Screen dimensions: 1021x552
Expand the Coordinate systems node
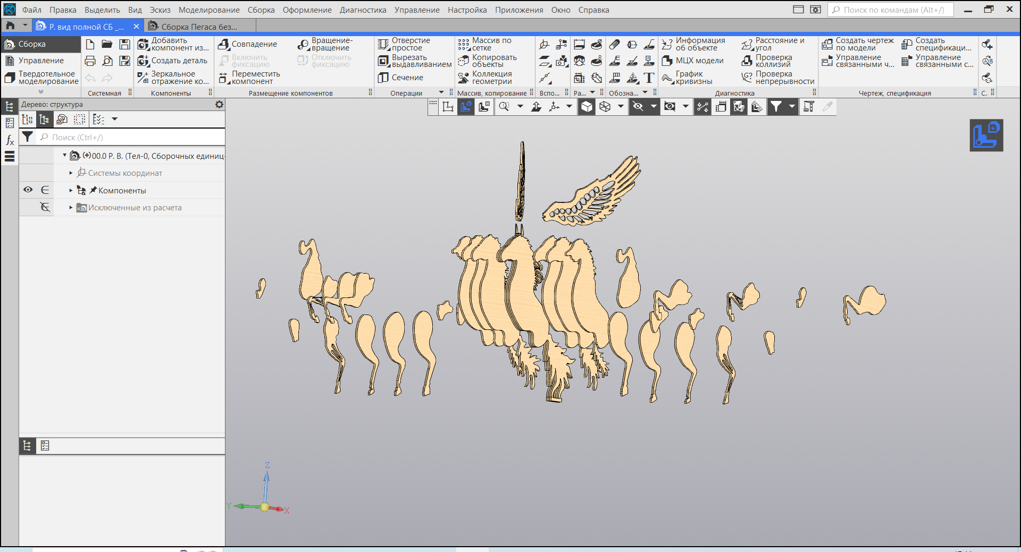[71, 173]
